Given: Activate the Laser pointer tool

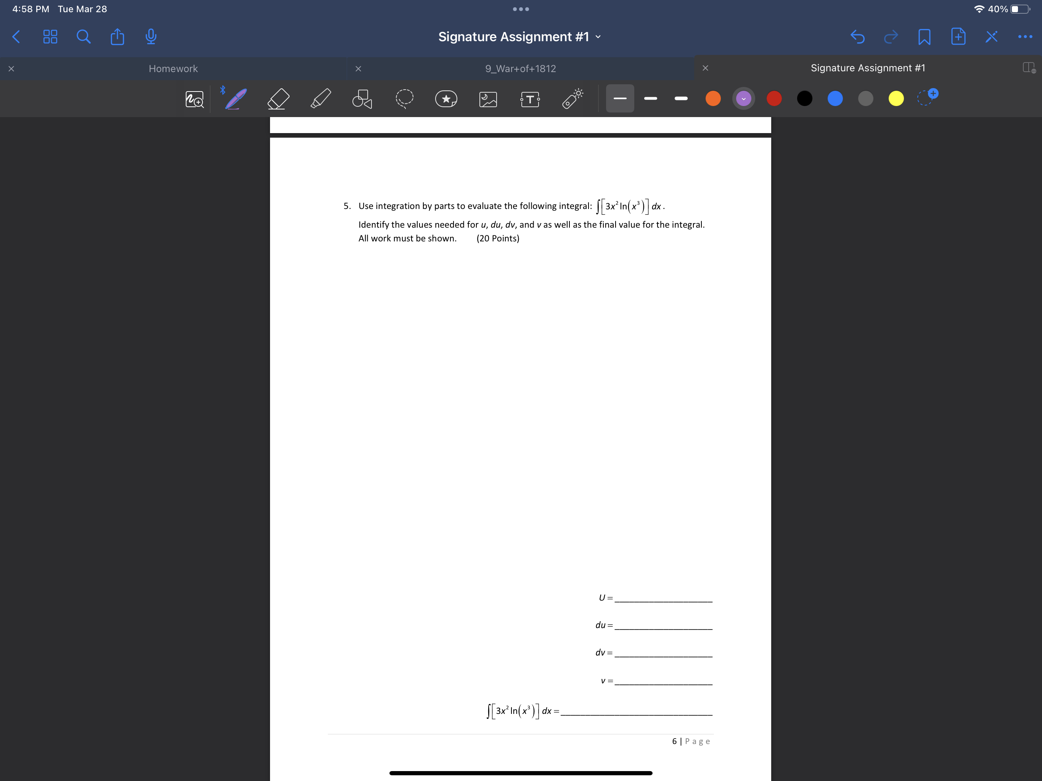Looking at the screenshot, I should point(572,99).
